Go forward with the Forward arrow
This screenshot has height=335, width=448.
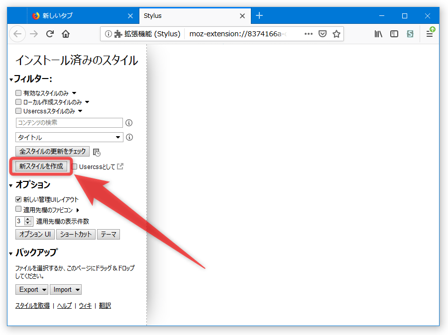point(34,34)
